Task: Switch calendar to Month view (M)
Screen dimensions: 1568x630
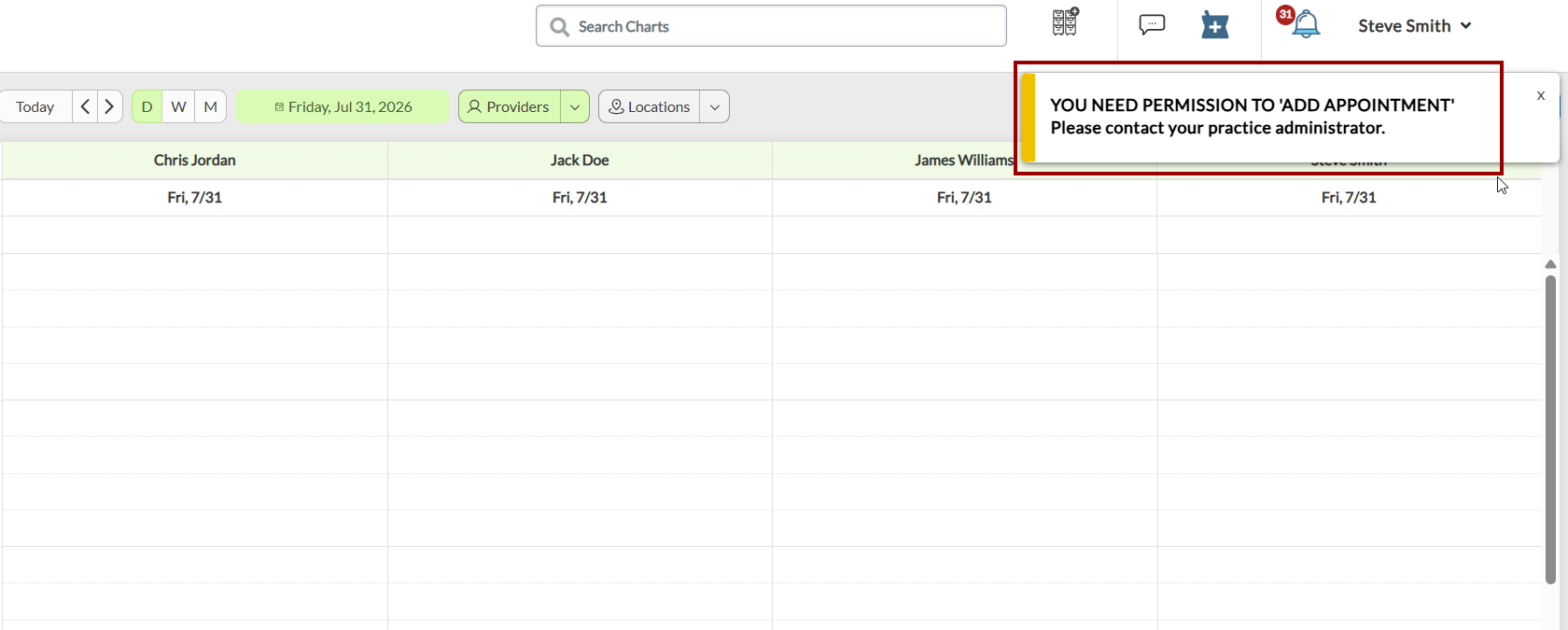Action: click(x=211, y=106)
